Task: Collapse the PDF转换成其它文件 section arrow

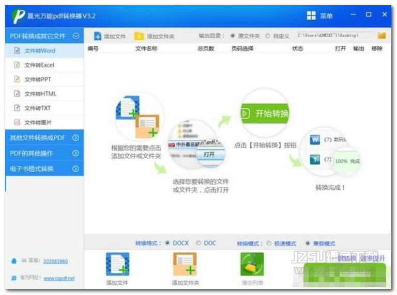Action: 75,36
